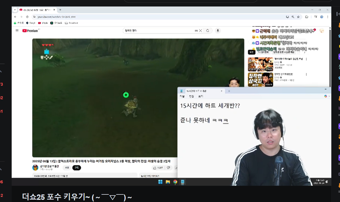Open Chrome from the taskbar
Viewport: 340px width, 202px height.
[x=175, y=182]
